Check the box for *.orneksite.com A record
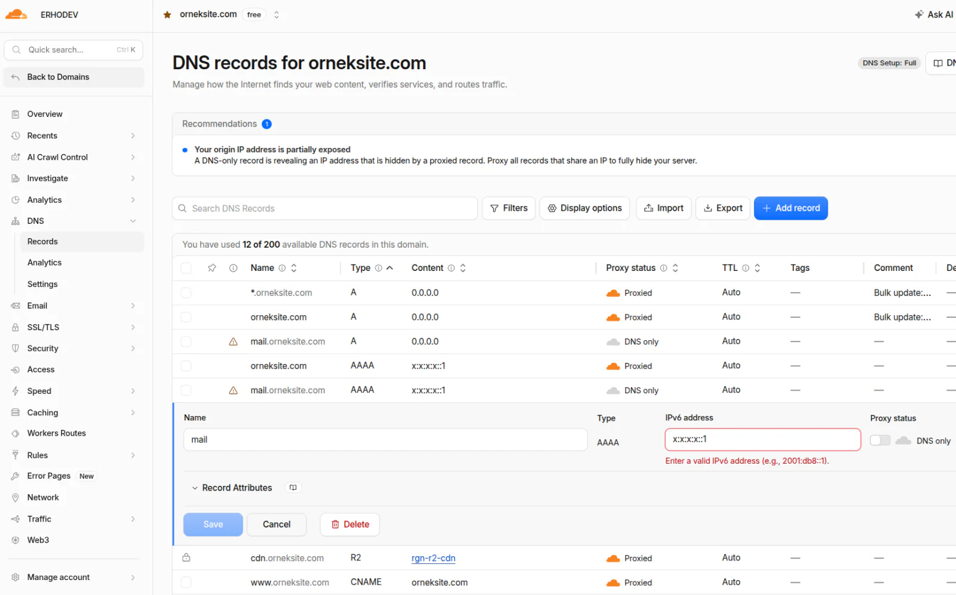956x595 pixels. (186, 292)
